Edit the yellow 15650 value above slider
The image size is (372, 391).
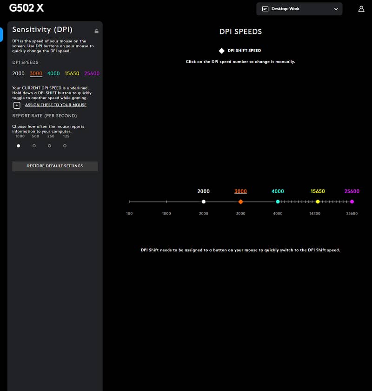click(x=318, y=191)
